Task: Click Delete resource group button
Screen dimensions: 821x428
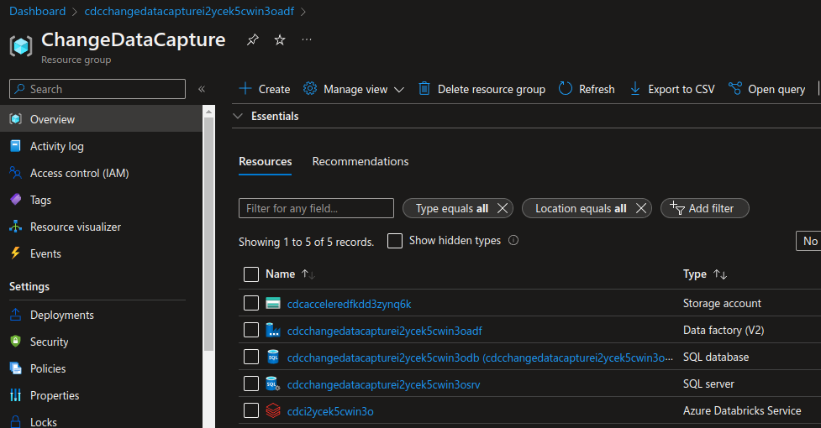Action: click(x=482, y=89)
